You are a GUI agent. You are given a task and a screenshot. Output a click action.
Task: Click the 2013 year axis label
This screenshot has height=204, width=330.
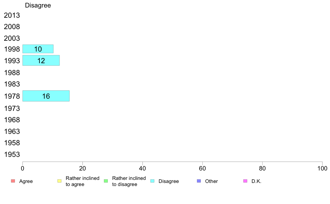pyautogui.click(x=12, y=15)
